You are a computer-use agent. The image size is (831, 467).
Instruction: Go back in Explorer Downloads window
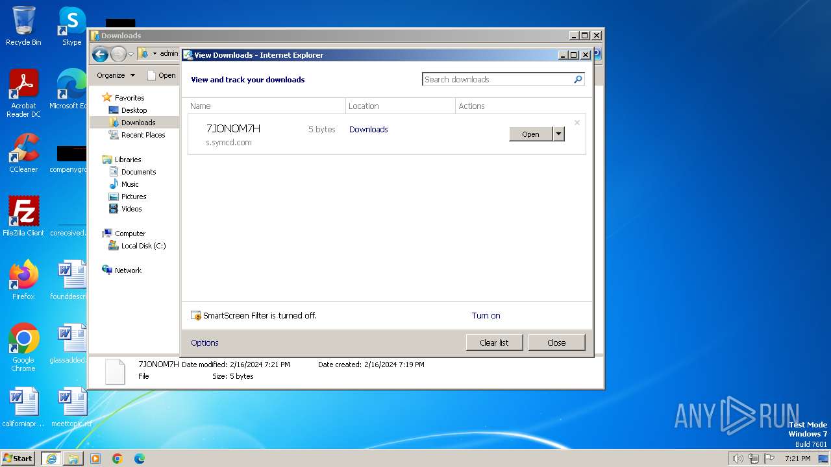[100, 54]
